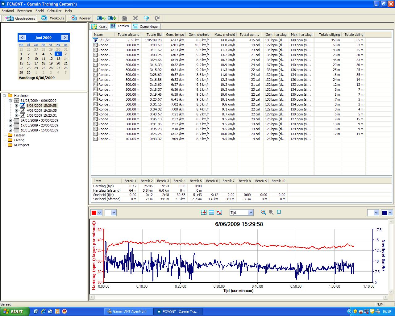Screen dimensions: 395x316
Task: Fit the chart to full view
Action: [x=279, y=212]
